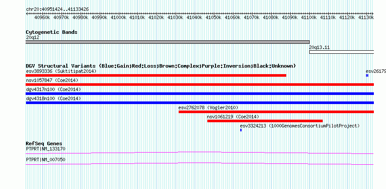Click the 41120k ruler tick label
This screenshot has width=386, height=189.
347,18
